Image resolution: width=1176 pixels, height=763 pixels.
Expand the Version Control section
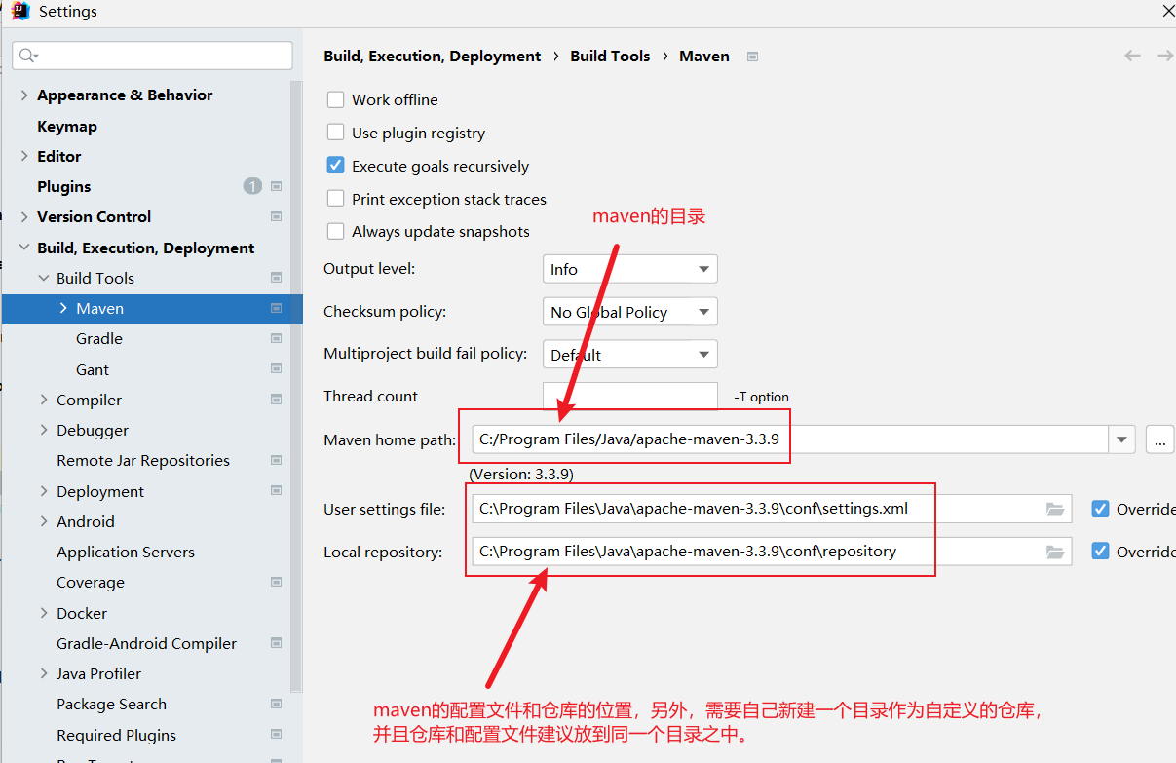tap(24, 216)
